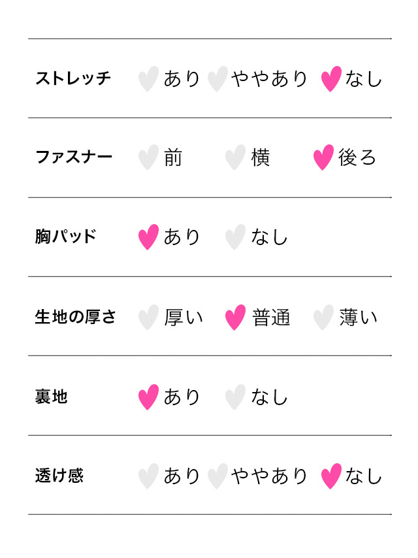The image size is (418, 558).
Task: Select the gray heart for ファスナー 前
Action: pos(148,158)
